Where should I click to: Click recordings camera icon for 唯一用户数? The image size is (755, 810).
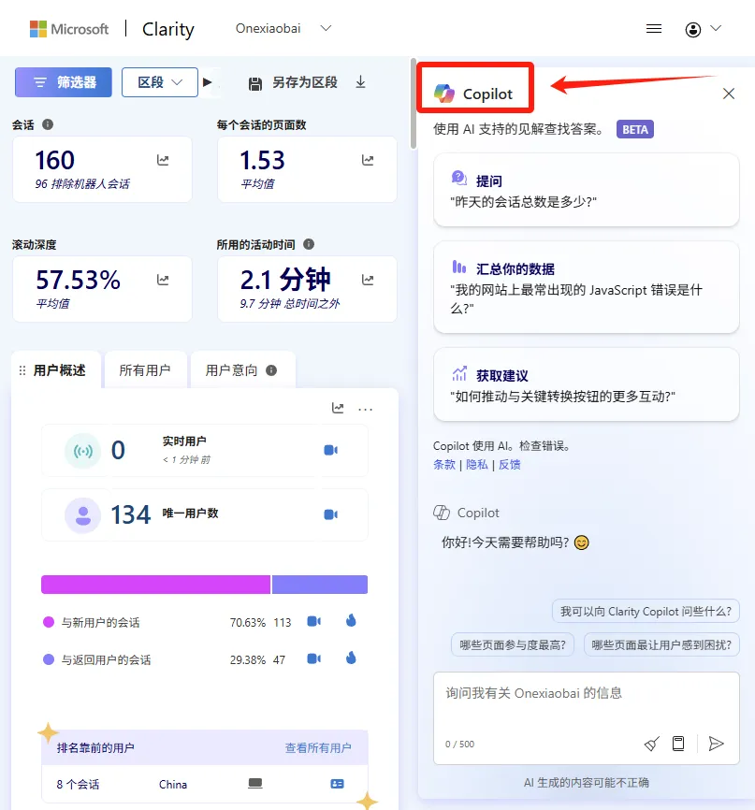pyautogui.click(x=331, y=514)
